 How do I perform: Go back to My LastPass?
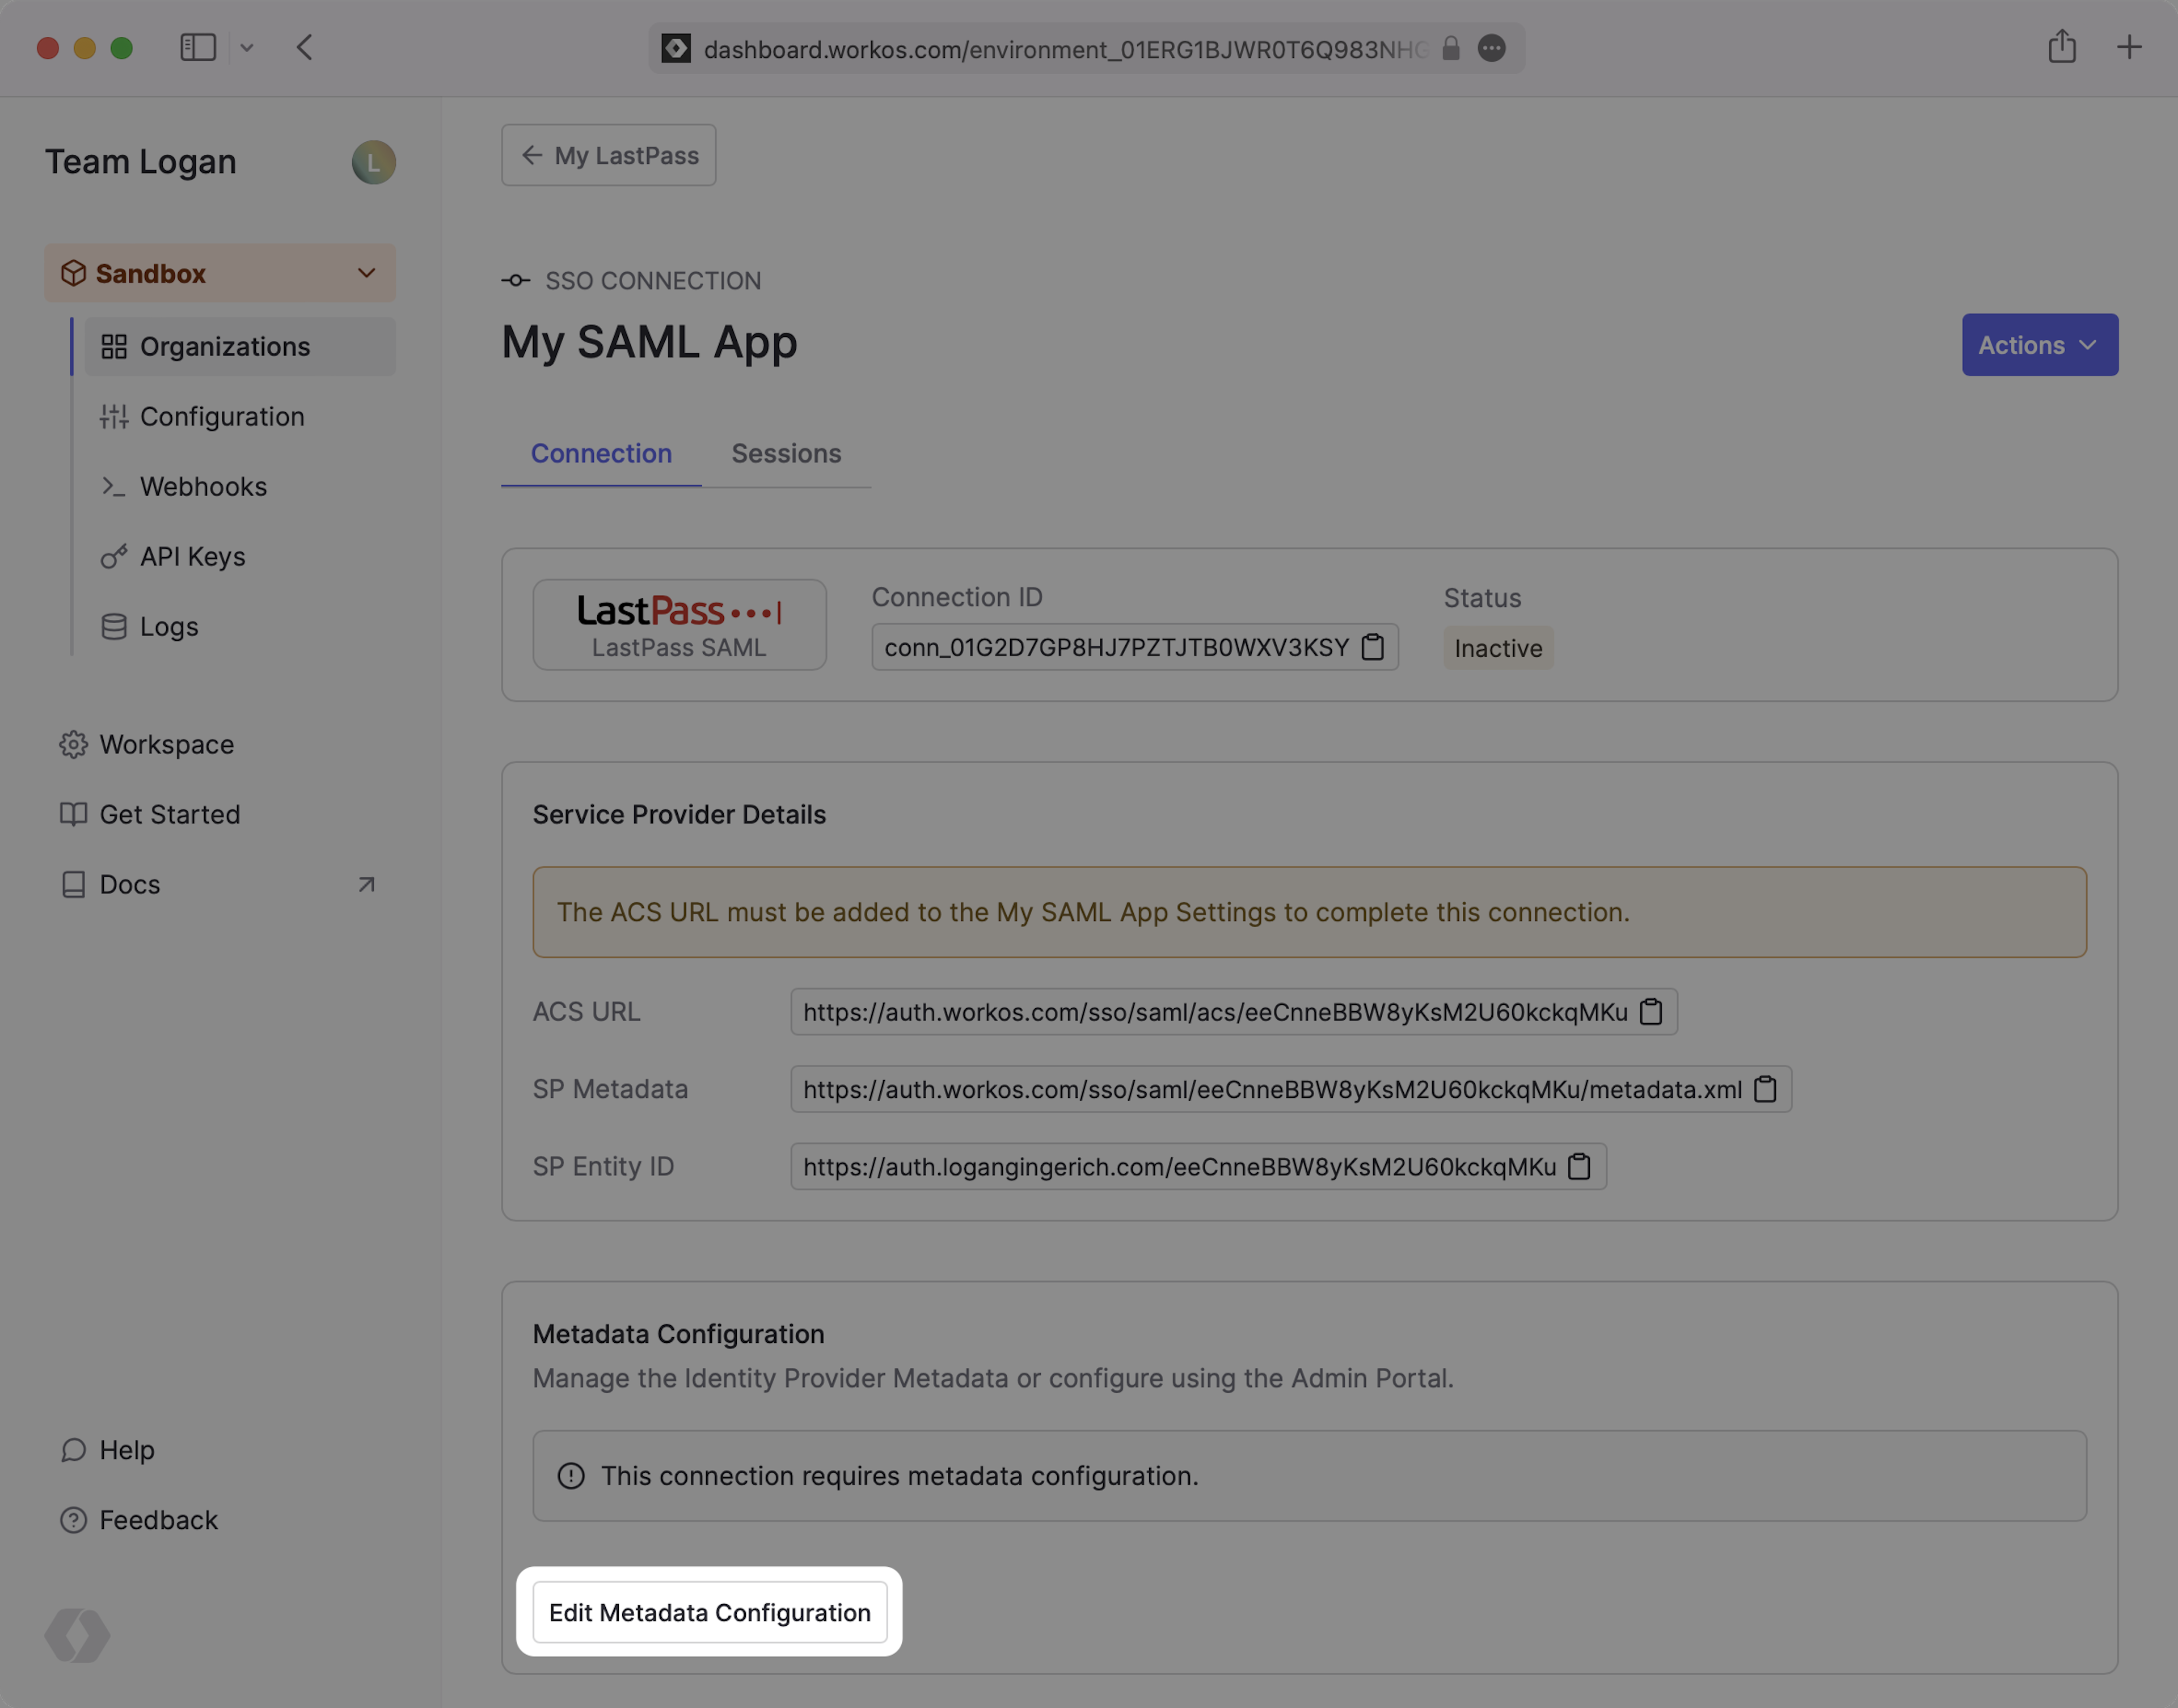(608, 155)
